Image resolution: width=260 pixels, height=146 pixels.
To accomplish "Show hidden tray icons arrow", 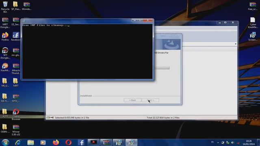I will (x=218, y=142).
